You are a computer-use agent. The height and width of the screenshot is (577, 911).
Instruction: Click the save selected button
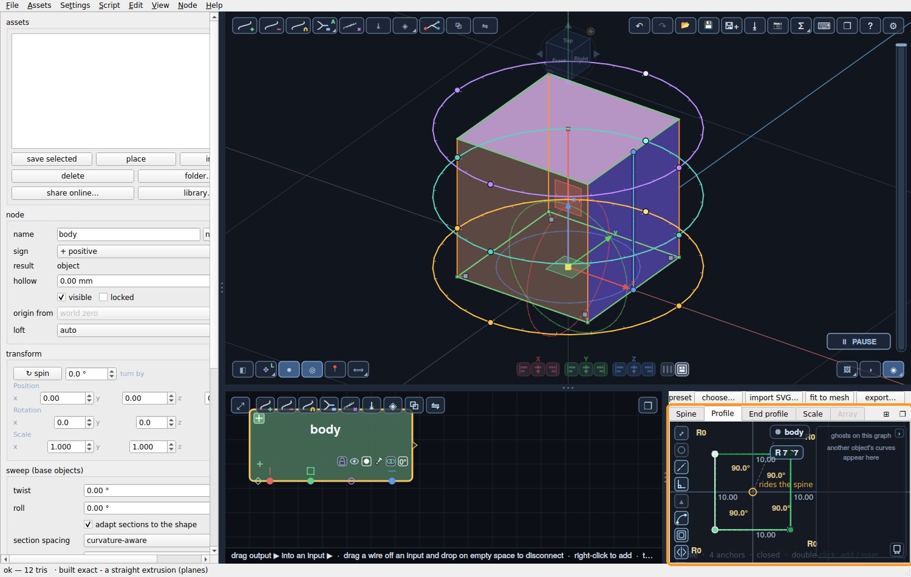pos(52,159)
